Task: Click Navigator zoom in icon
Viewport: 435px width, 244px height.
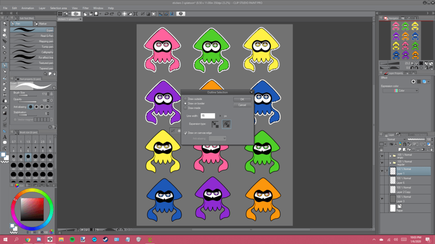Action: coord(416,63)
